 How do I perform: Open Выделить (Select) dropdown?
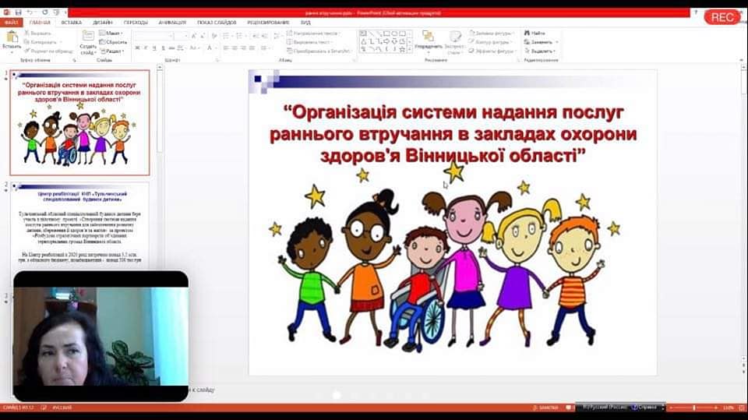coord(540,51)
